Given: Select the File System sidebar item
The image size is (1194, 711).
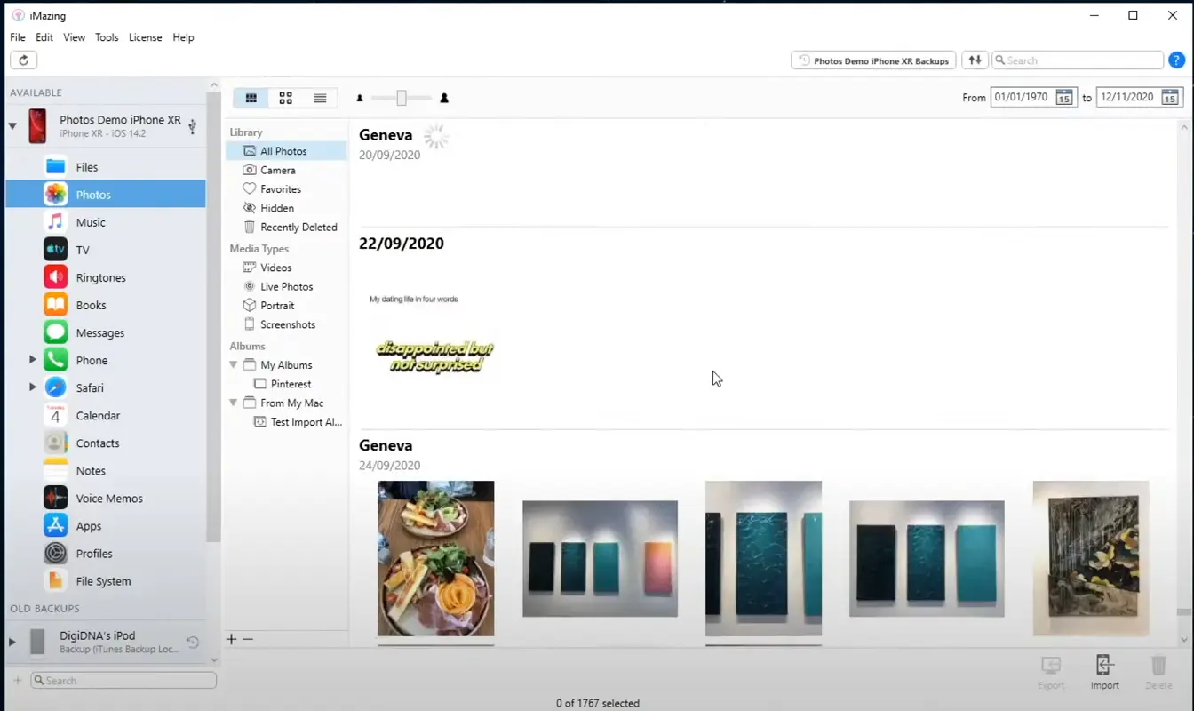Looking at the screenshot, I should [x=102, y=580].
